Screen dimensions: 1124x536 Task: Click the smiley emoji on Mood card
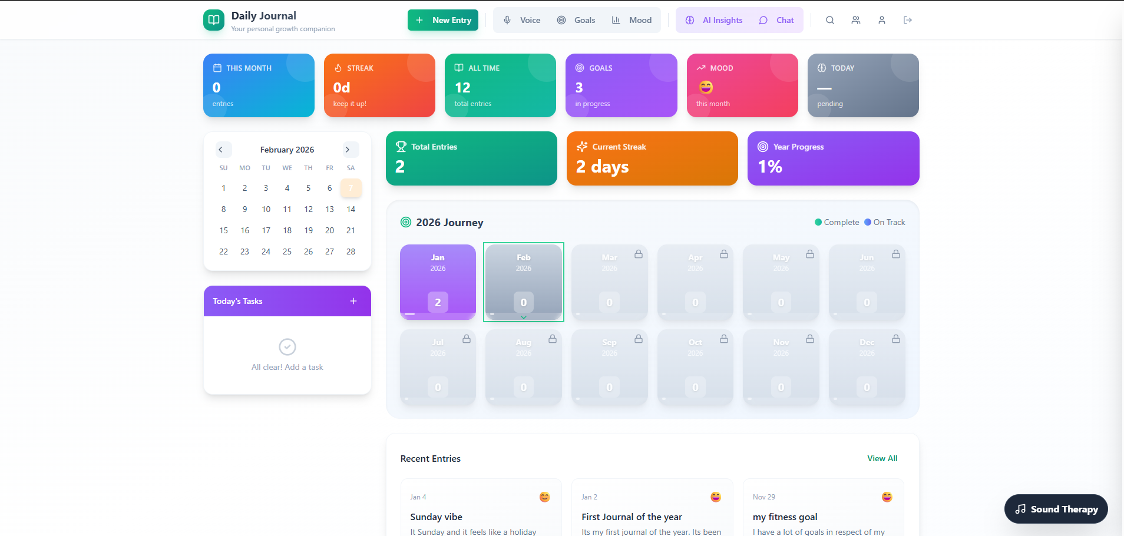[706, 87]
